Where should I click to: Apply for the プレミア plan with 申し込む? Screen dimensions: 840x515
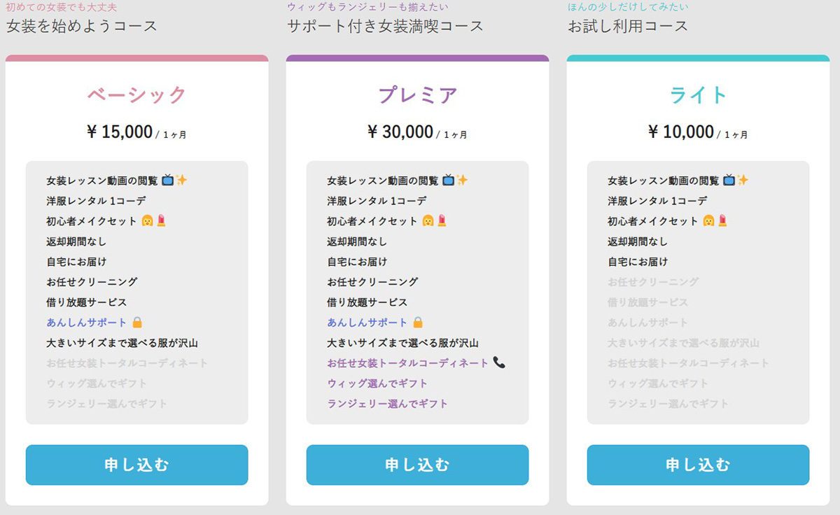pos(418,465)
